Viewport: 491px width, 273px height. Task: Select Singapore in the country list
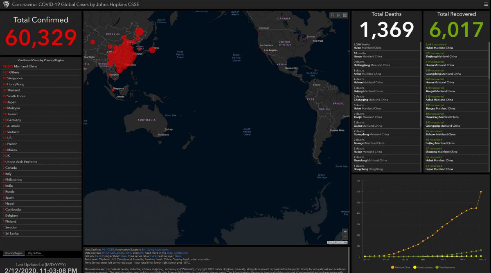coord(15,78)
